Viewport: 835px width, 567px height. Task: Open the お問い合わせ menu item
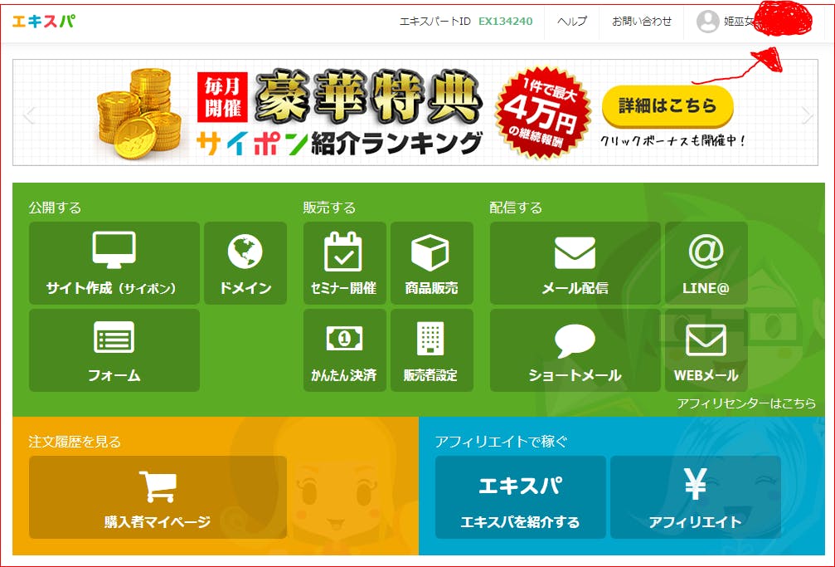coord(642,22)
